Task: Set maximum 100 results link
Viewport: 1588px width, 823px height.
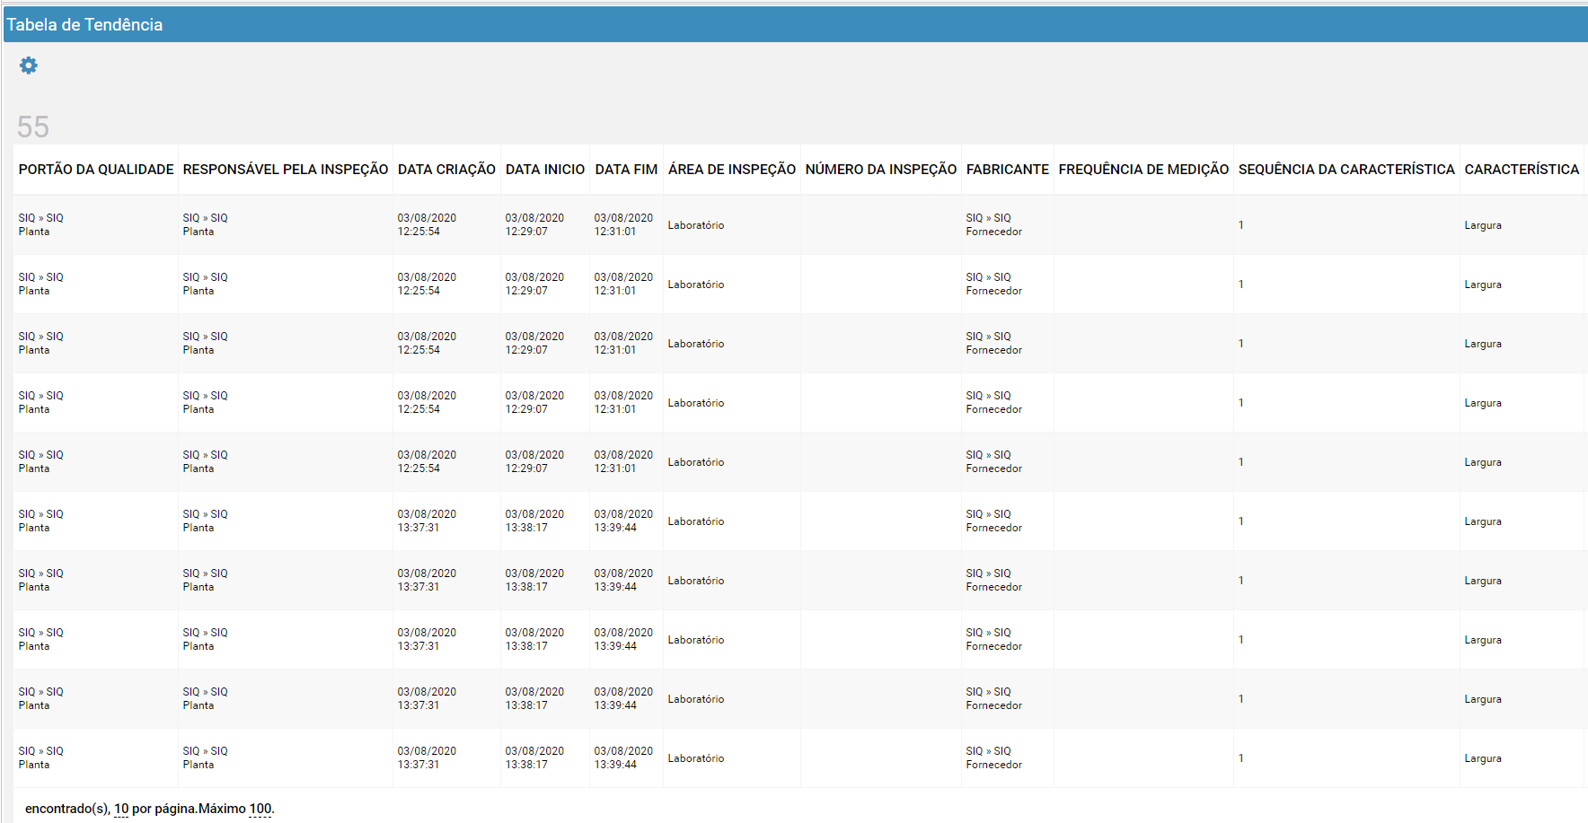Action: pos(260,809)
